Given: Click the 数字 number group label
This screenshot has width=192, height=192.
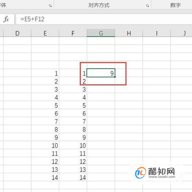Looking at the screenshot, I should (175, 5).
